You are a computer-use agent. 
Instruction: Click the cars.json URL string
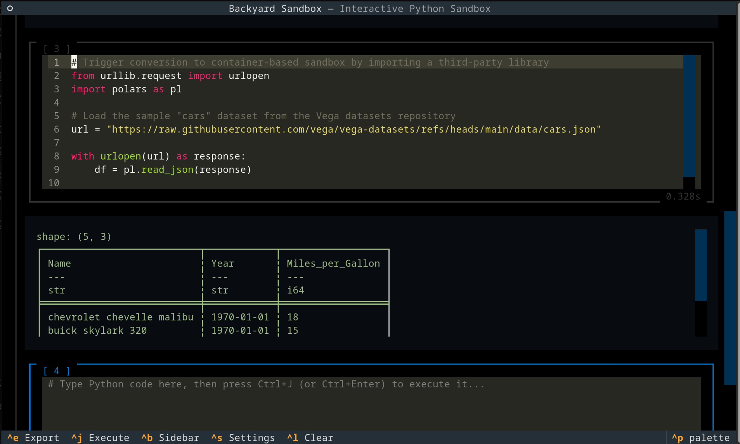pyautogui.click(x=354, y=129)
